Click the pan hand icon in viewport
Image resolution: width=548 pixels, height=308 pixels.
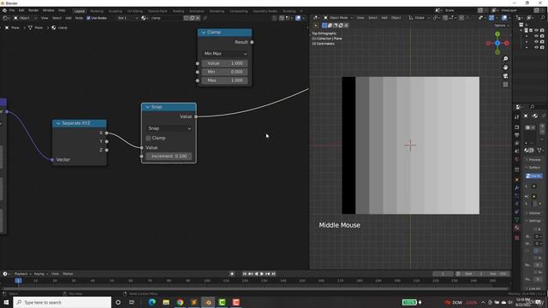point(505,68)
